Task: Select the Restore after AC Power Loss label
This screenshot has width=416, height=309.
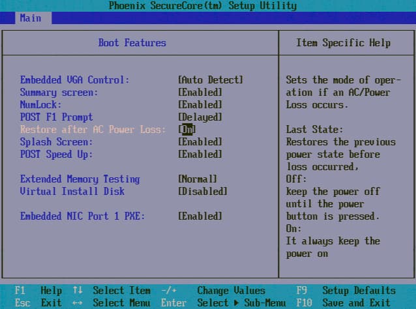Action: point(93,130)
